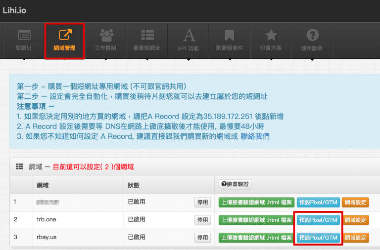Open 網域設定 for rbay.us

355,238
